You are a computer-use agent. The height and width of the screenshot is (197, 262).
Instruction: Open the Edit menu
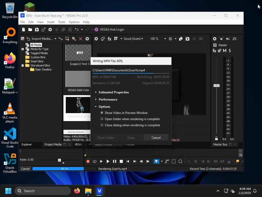coord(31,22)
